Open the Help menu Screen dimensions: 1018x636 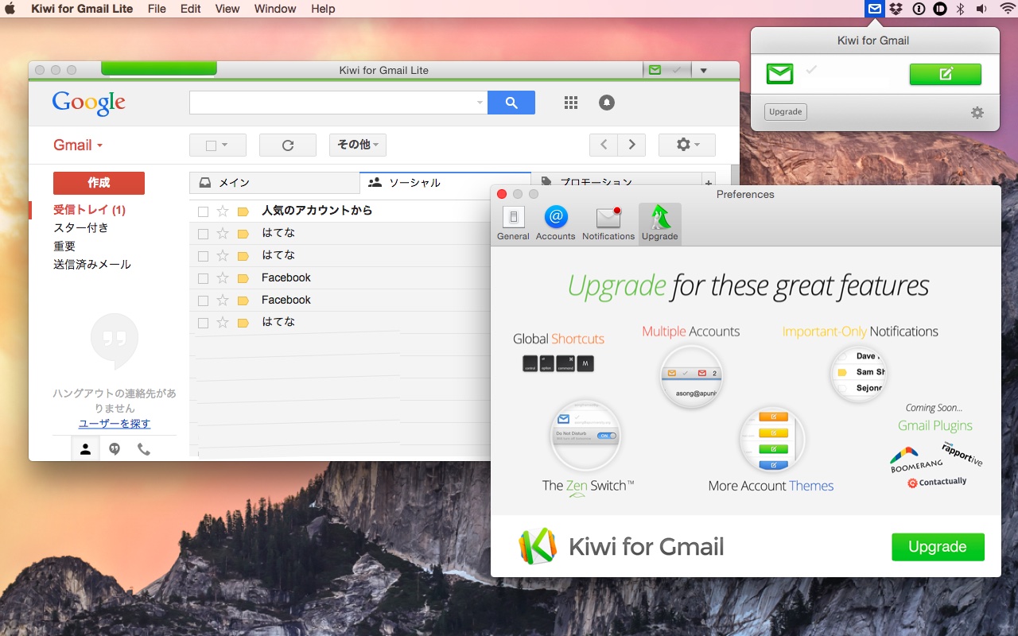[x=323, y=9]
